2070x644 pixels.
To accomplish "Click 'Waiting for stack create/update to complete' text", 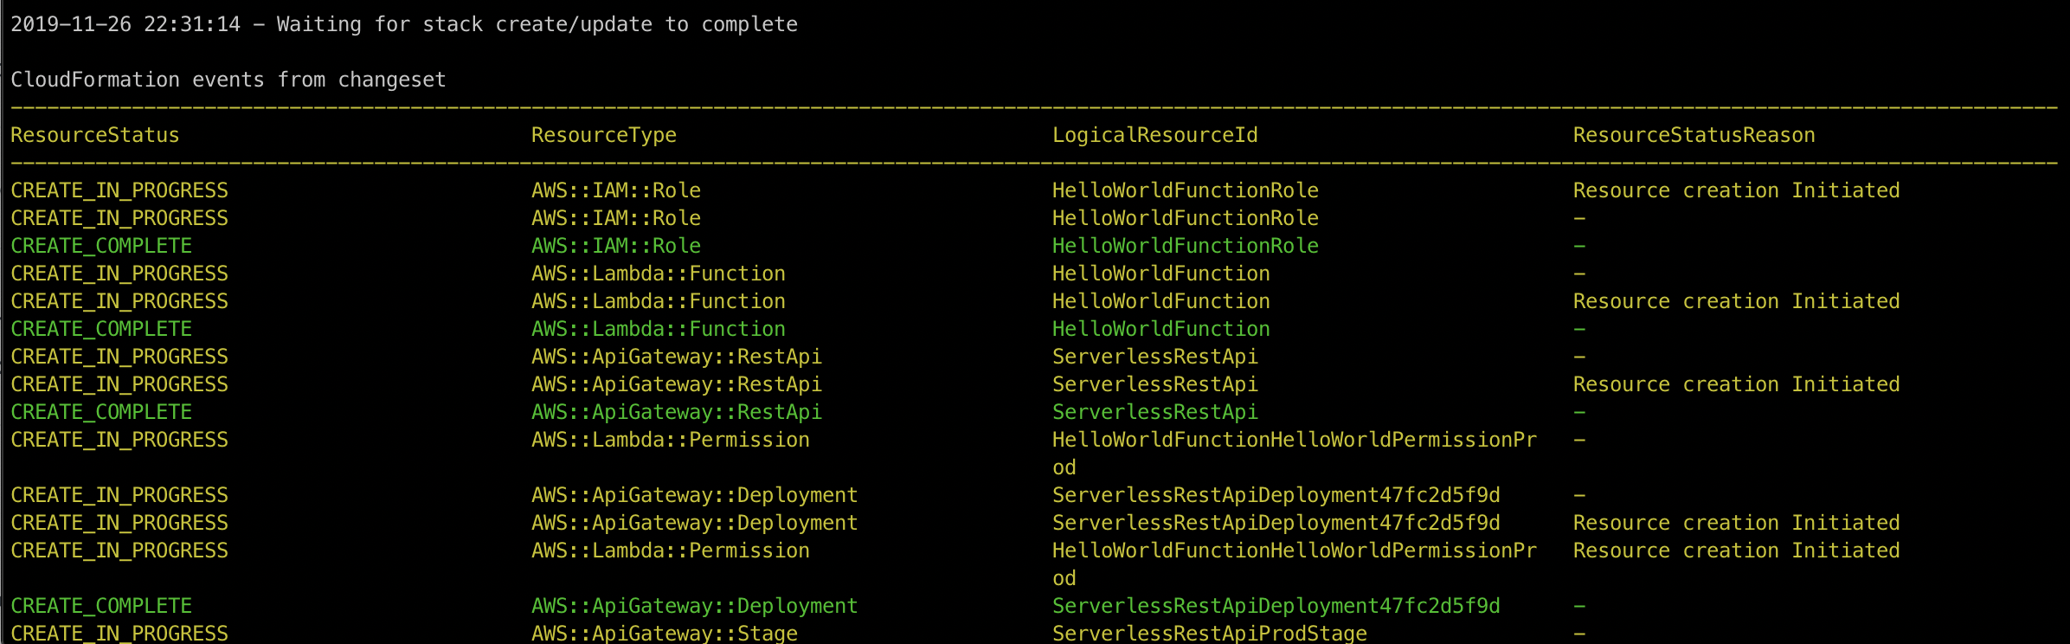I will tap(537, 24).
